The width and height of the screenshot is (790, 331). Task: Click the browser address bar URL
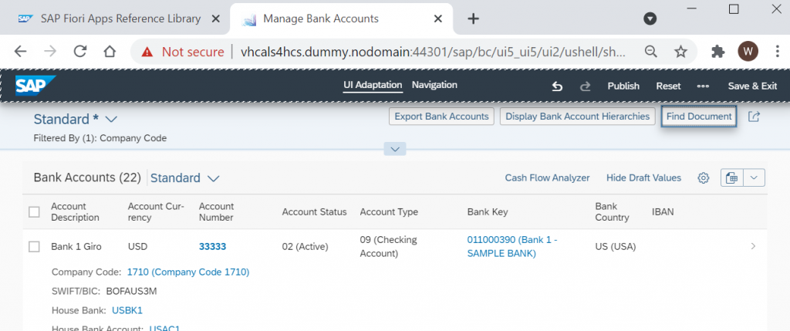pos(434,52)
